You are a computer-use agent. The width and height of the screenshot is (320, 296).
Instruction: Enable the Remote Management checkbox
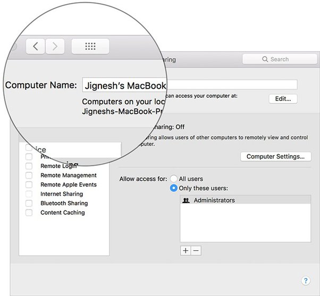(29, 175)
